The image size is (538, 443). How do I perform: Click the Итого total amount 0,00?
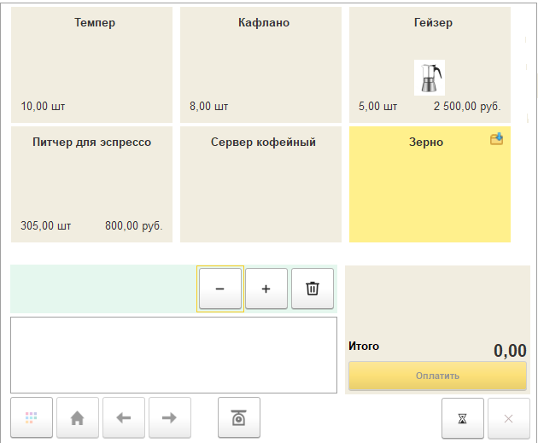pyautogui.click(x=510, y=350)
